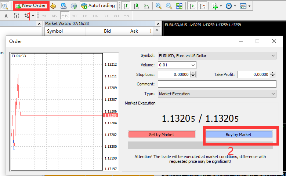Select the D1 timeframe
Image resolution: width=286 pixels, height=176 pixels.
[x=106, y=16]
